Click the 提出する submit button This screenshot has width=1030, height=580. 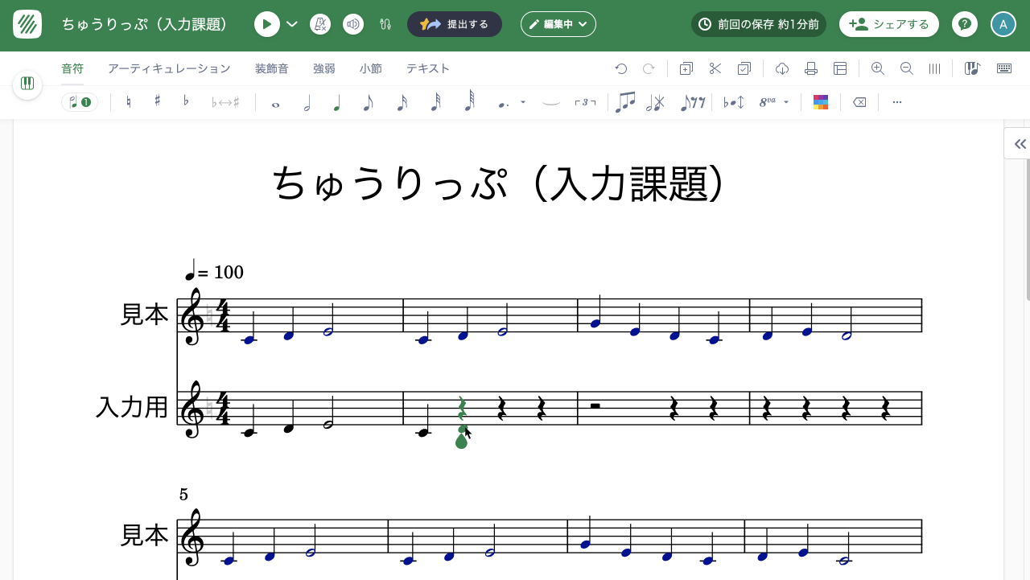[x=455, y=23]
